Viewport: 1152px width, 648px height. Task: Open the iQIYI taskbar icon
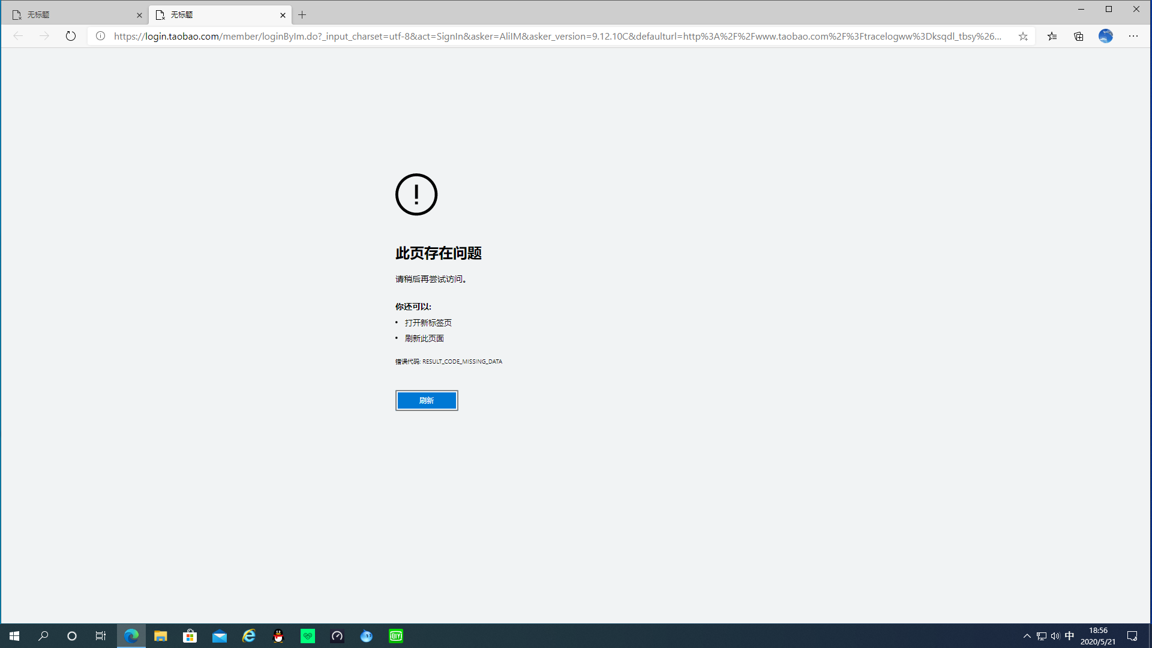(396, 636)
